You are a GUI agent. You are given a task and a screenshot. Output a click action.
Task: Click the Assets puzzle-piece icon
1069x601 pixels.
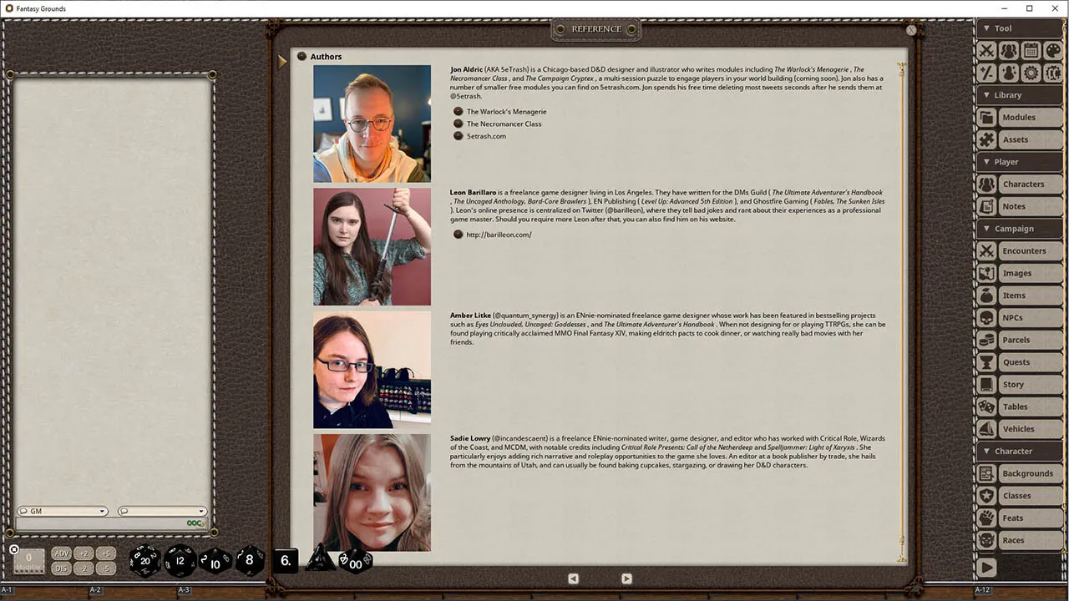point(987,139)
